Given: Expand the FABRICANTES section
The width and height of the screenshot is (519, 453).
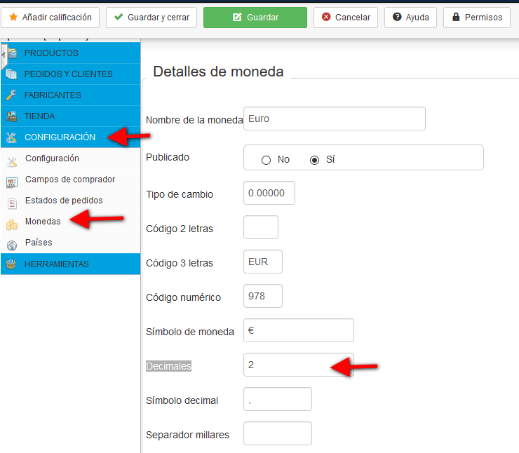Looking at the screenshot, I should coord(71,95).
